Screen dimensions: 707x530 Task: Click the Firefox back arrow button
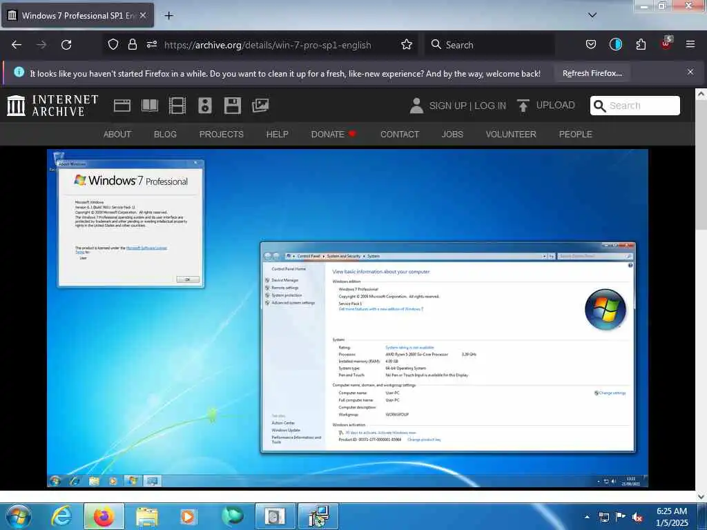coord(17,45)
